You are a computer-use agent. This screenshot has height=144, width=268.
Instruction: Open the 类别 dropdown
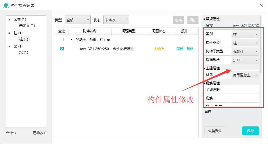click(245, 34)
